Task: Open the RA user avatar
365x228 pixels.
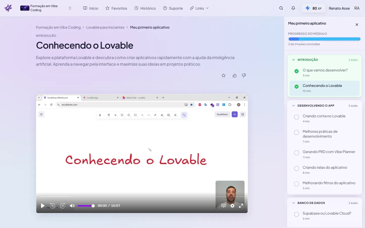Action: click(x=357, y=8)
